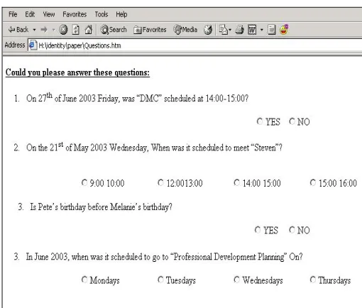The height and width of the screenshot is (308, 362).
Task: Open the Search pane
Action: coord(114,30)
